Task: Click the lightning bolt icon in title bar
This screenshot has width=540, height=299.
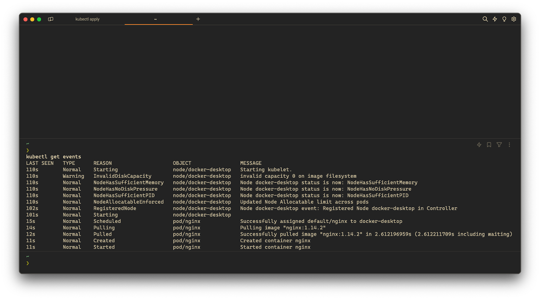Action: tap(495, 19)
